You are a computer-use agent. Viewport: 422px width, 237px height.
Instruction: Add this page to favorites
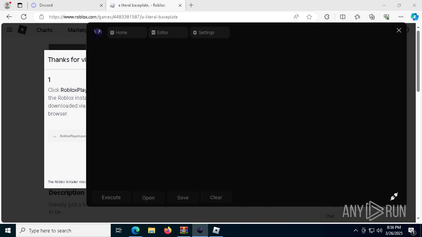tap(309, 17)
